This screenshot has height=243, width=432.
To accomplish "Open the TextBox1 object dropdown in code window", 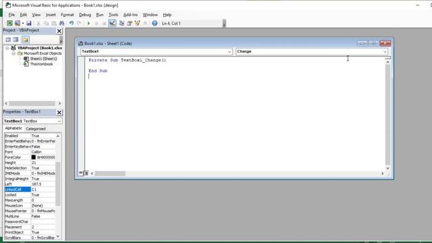I will [230, 51].
